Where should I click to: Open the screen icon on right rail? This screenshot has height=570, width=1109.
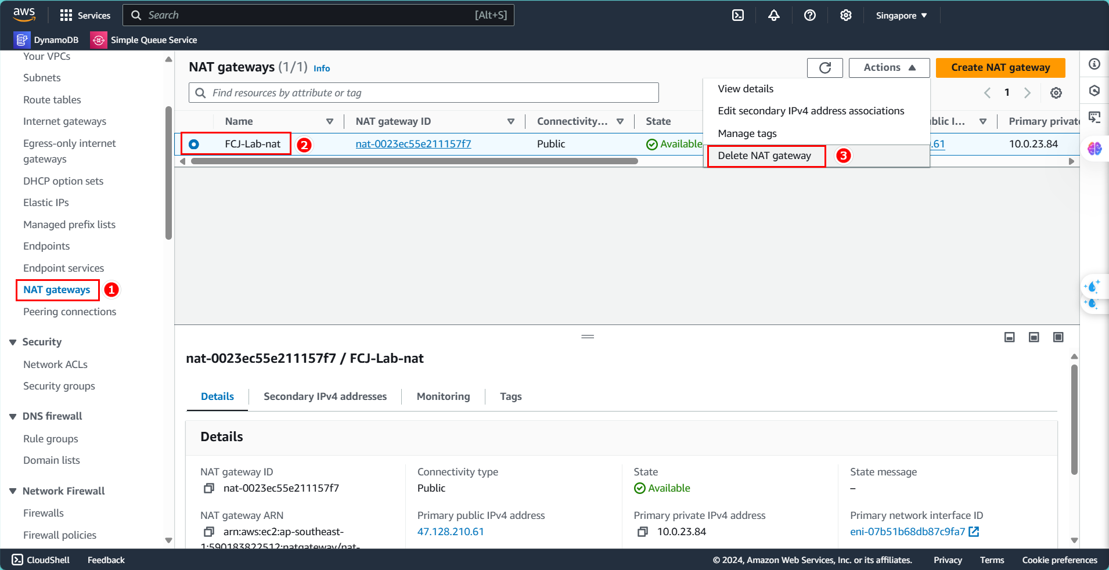pyautogui.click(x=1094, y=117)
